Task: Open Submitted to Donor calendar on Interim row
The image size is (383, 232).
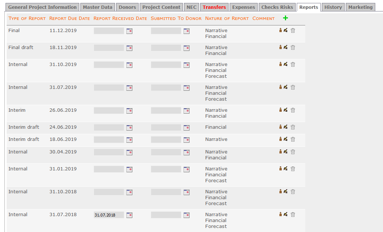Action: tap(187, 110)
